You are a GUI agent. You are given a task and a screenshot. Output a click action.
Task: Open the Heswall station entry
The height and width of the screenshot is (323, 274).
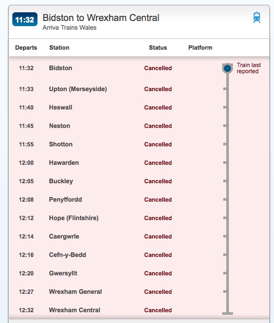click(x=61, y=107)
